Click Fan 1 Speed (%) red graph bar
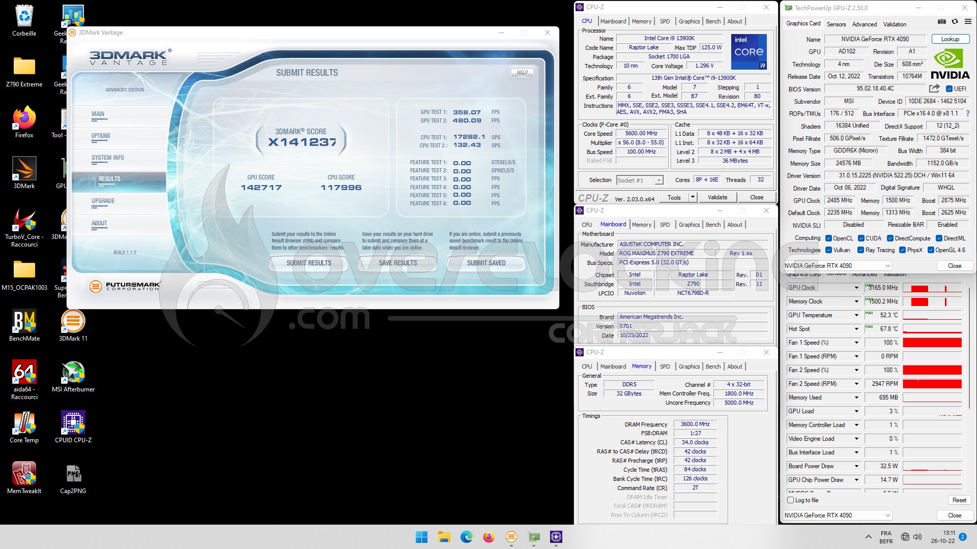 coord(932,343)
